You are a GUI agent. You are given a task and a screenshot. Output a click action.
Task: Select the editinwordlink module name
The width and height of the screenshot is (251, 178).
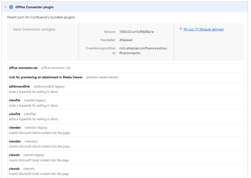click(19, 87)
